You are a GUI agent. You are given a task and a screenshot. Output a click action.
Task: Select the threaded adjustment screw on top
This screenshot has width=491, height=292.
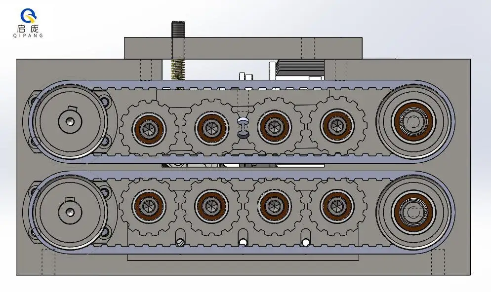tap(178, 40)
